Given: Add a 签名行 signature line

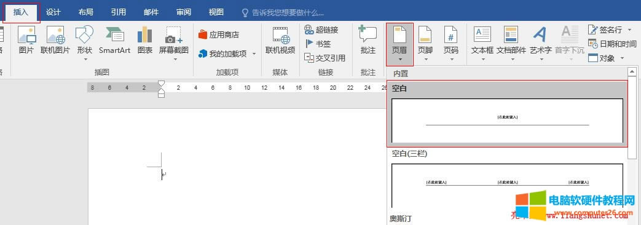Looking at the screenshot, I should [605, 30].
